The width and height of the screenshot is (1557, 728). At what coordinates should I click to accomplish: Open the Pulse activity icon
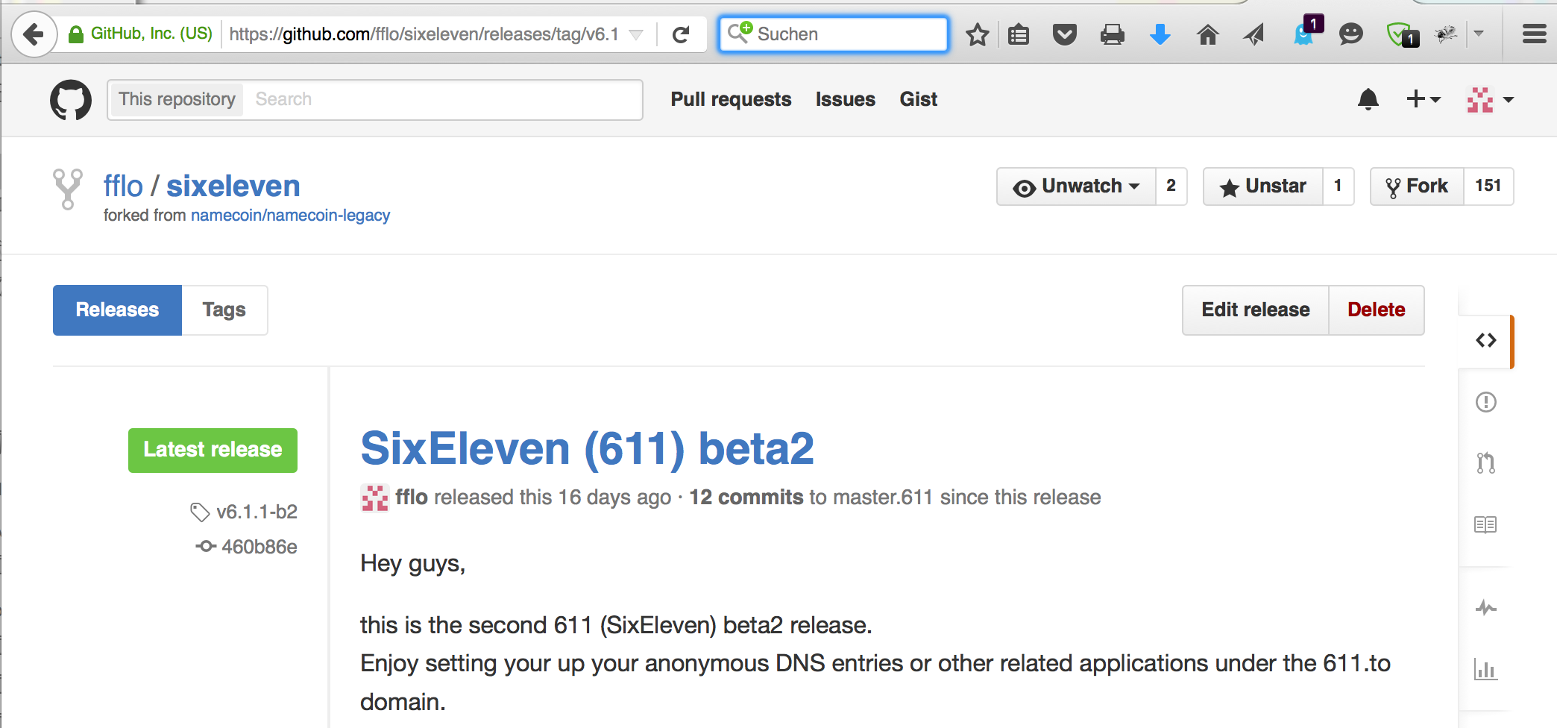(x=1485, y=608)
